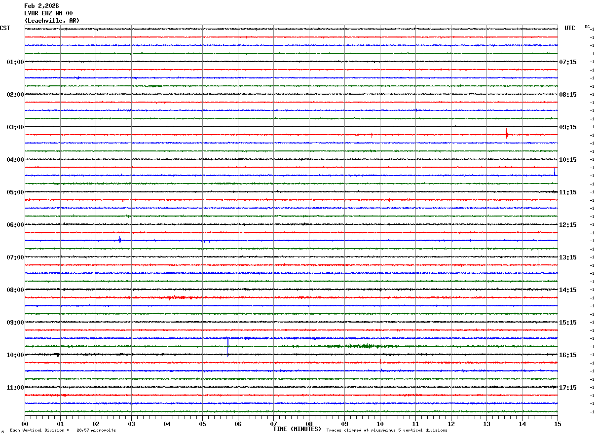The height and width of the screenshot is (437, 597).
Task: Select the 02:00 CST row label
Action: tap(15, 95)
